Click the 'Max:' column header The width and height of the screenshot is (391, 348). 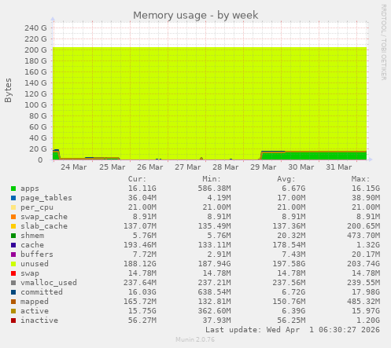pos(360,179)
